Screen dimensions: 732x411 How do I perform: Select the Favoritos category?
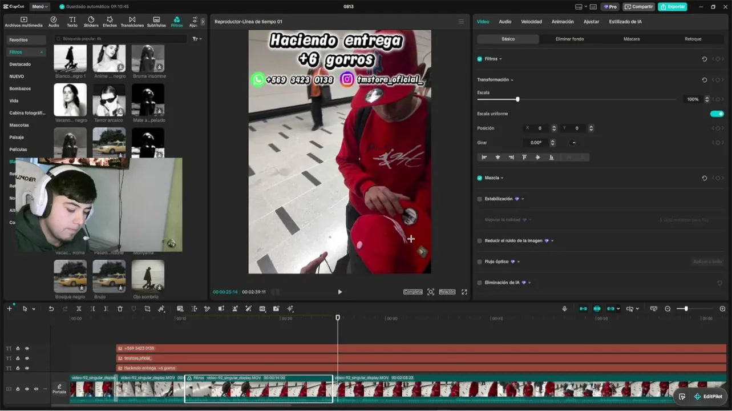pyautogui.click(x=26, y=40)
